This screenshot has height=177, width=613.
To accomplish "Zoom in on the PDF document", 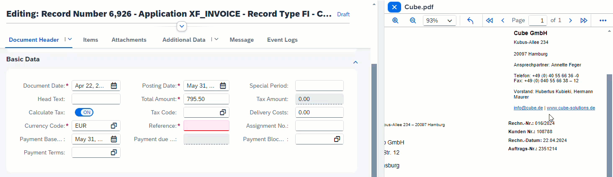I will click(395, 20).
